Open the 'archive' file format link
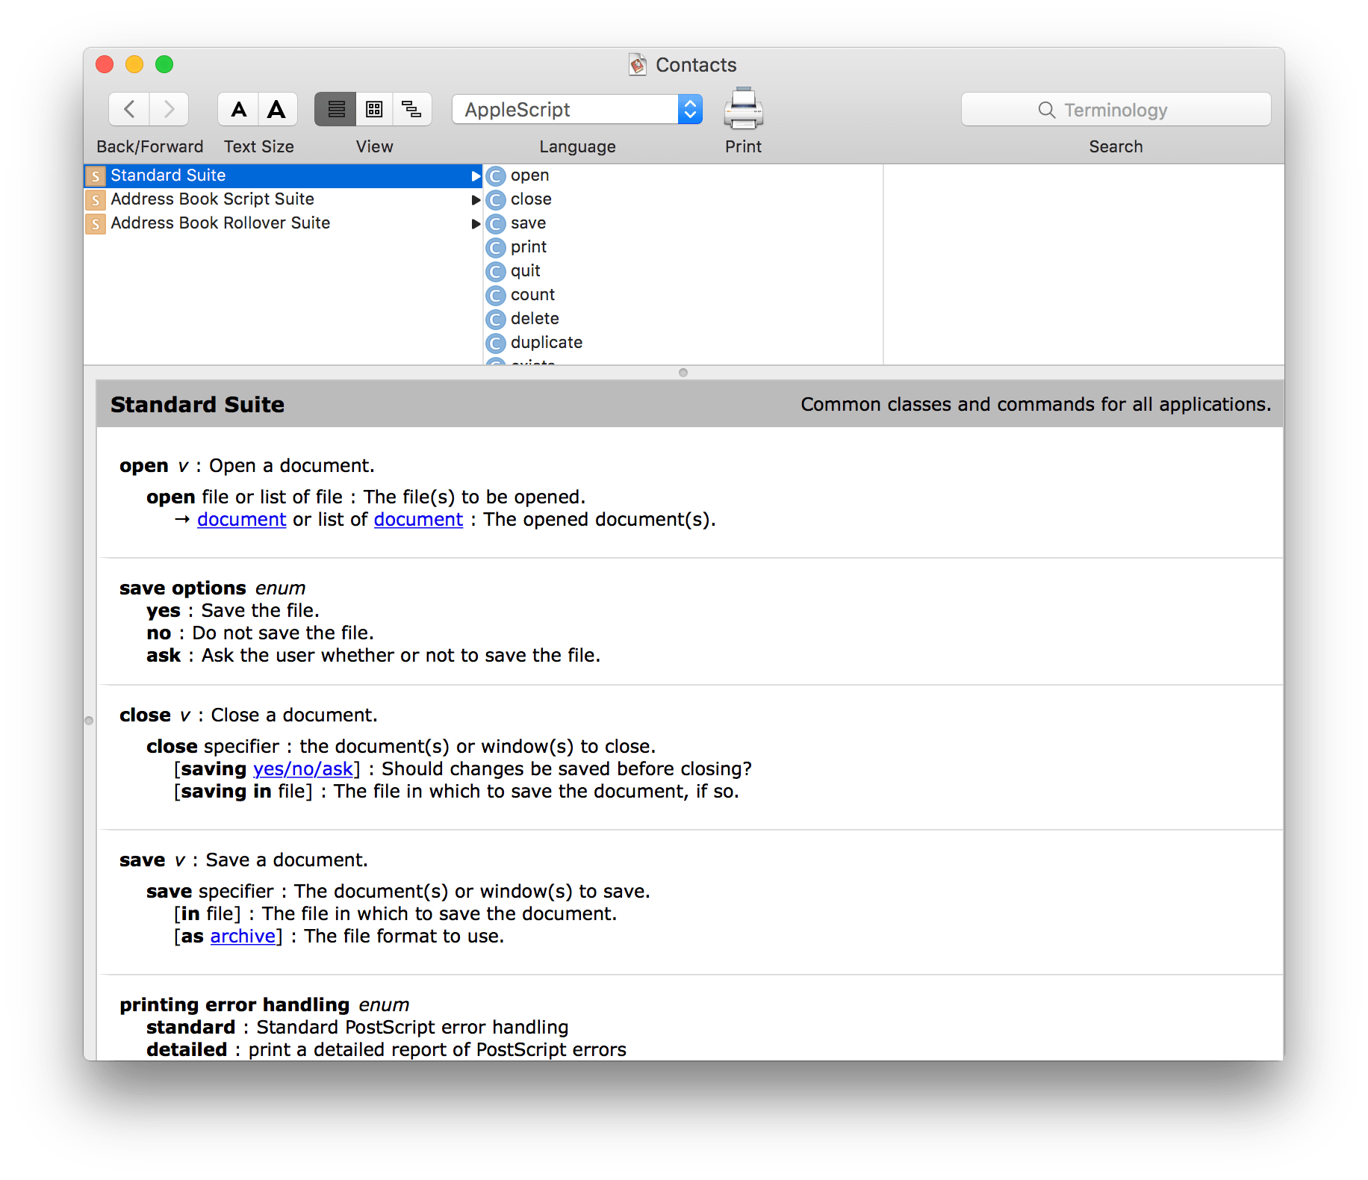 tap(243, 937)
